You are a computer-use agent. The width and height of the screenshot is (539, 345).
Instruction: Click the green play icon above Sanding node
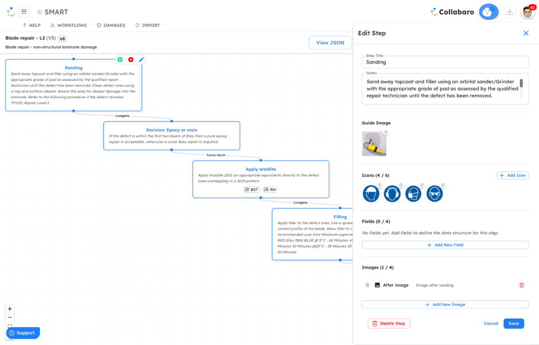point(120,60)
